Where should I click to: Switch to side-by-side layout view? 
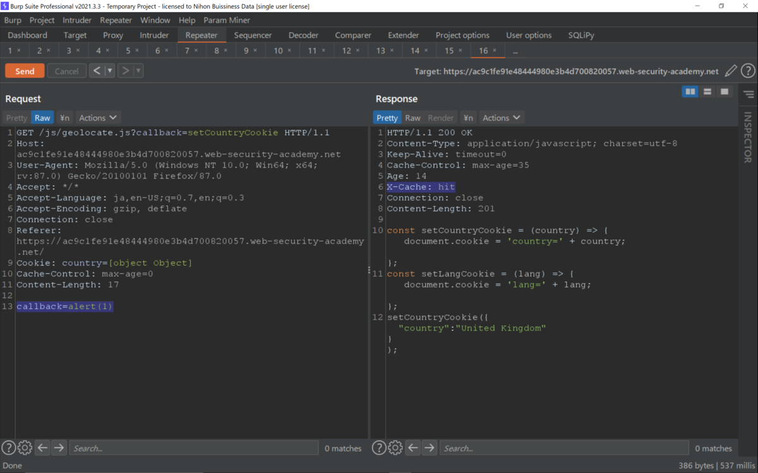690,92
